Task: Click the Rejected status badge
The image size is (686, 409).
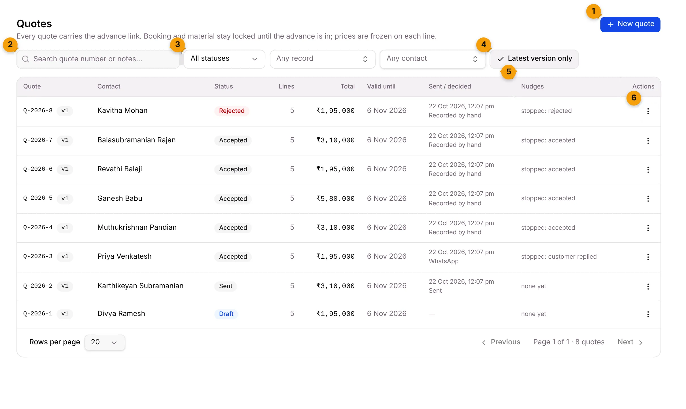Action: click(x=232, y=111)
